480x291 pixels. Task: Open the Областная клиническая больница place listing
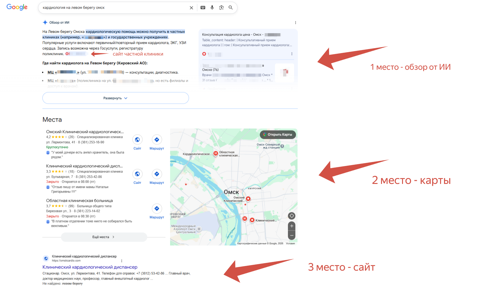coord(79,201)
